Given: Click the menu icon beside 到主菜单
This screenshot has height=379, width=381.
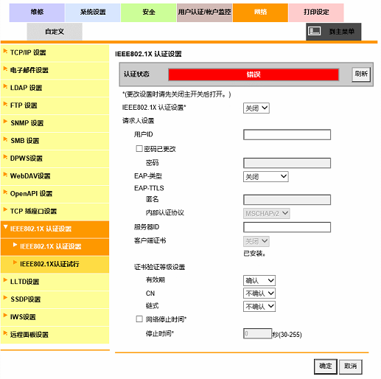Looking at the screenshot, I should 315,31.
